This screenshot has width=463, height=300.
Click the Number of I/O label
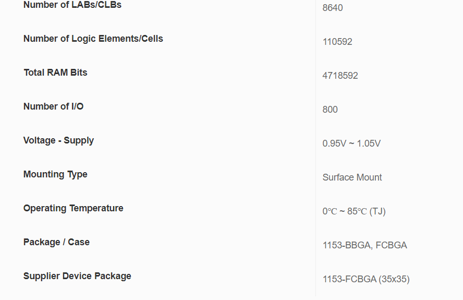tap(53, 106)
